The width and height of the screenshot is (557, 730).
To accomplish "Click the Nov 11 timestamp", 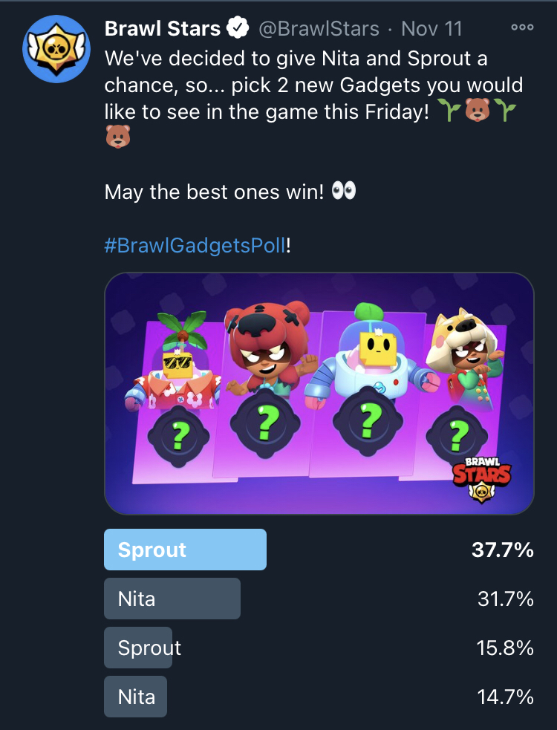I will [x=431, y=29].
